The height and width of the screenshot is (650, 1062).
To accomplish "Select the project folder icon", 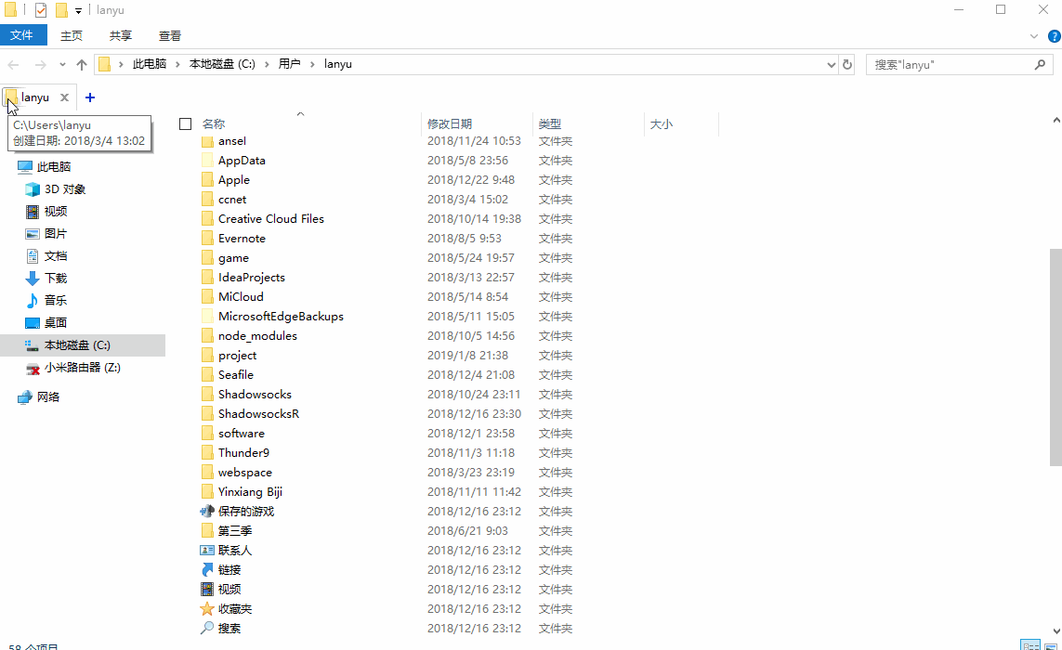I will point(207,356).
